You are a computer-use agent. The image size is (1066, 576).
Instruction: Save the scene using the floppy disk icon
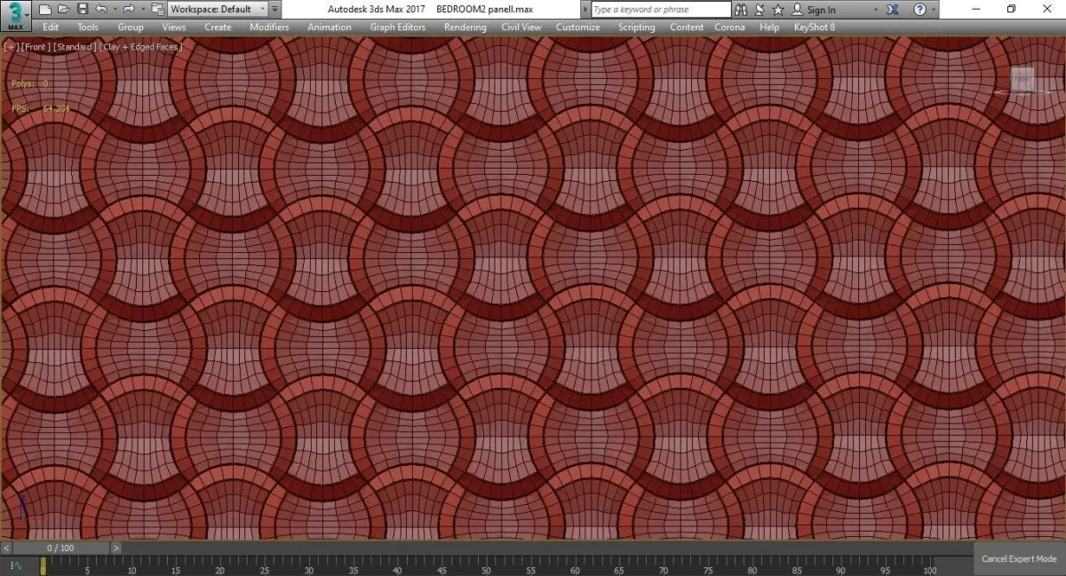pyautogui.click(x=82, y=9)
